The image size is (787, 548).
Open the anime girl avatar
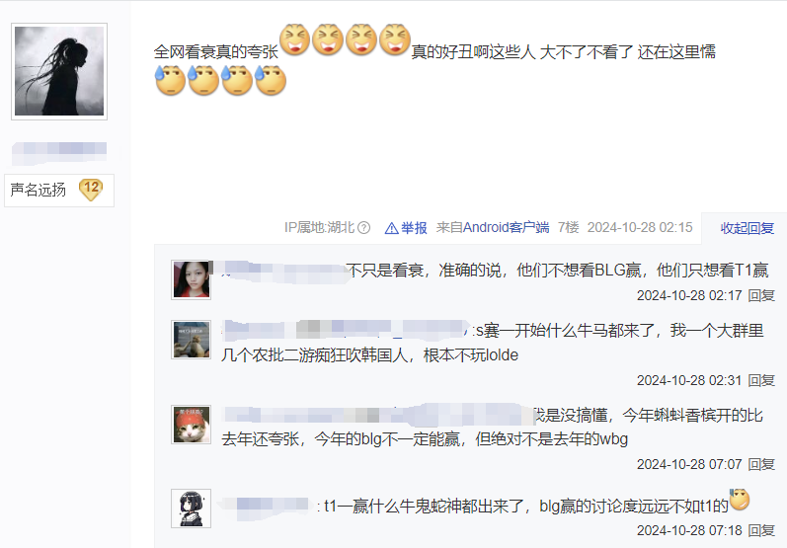click(x=192, y=509)
